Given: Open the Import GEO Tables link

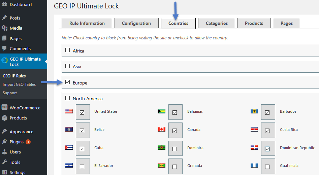Looking at the screenshot, I should (19, 84).
